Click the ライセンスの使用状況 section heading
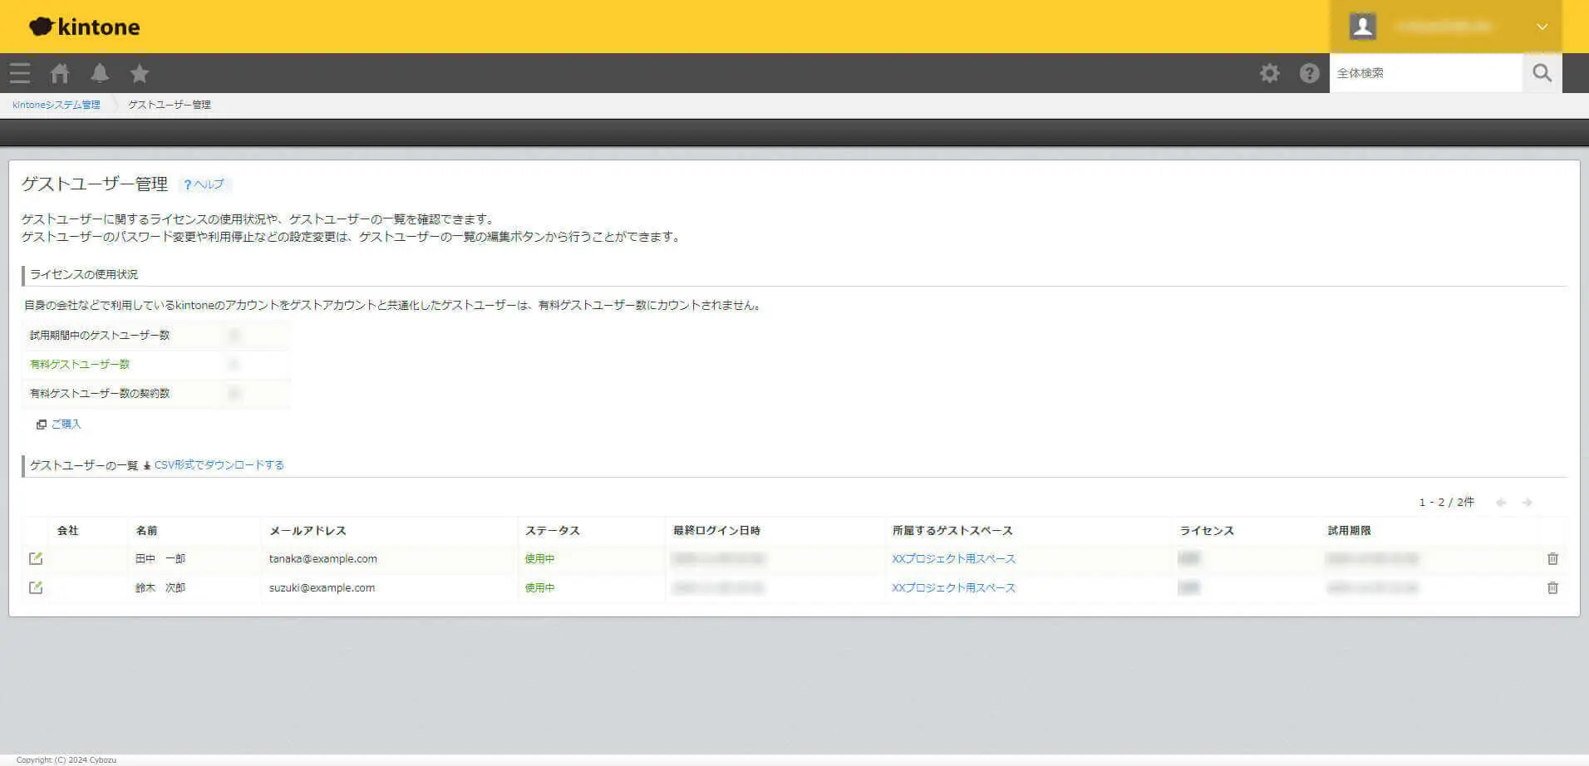Image resolution: width=1589 pixels, height=766 pixels. click(x=84, y=274)
